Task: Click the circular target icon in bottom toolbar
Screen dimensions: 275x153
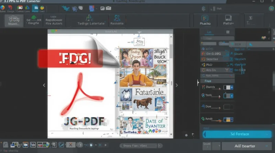Action: pos(80,145)
